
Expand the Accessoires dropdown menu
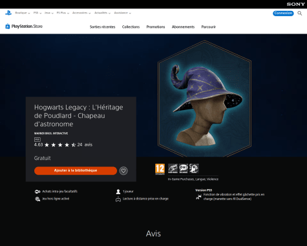81,13
